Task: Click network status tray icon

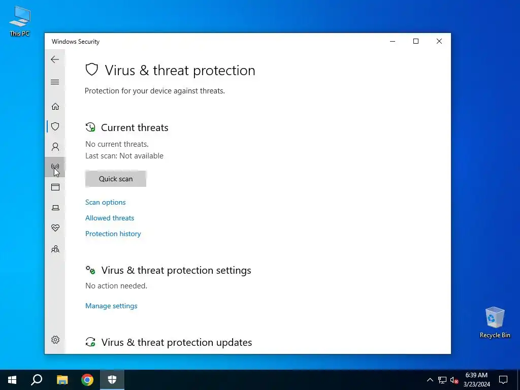Action: coord(442,380)
